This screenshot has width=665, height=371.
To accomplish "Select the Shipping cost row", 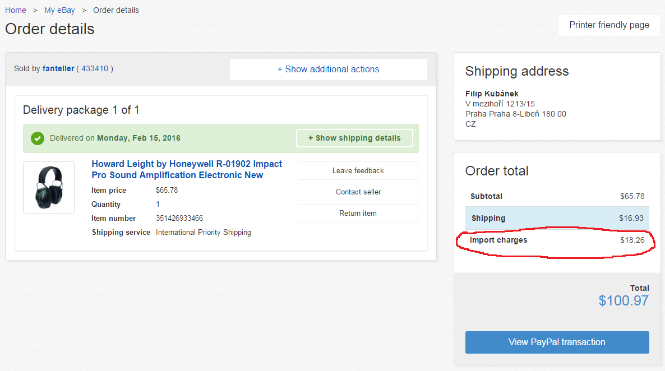I will [x=557, y=218].
